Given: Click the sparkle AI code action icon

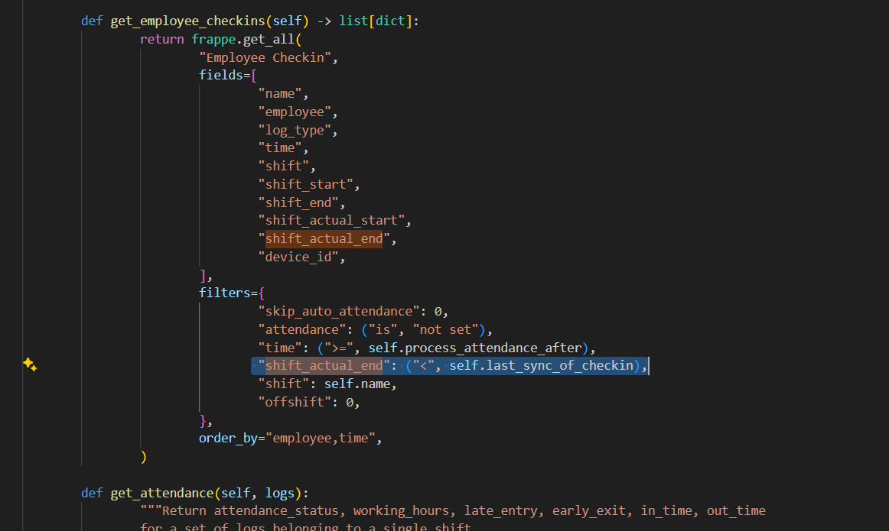Looking at the screenshot, I should point(30,364).
